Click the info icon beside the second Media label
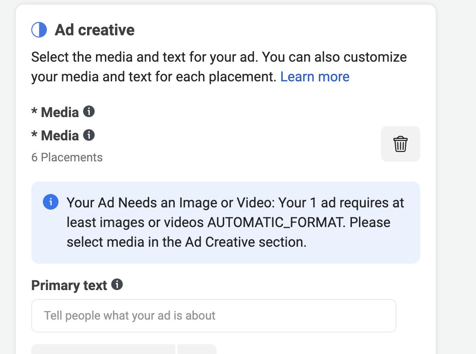476x354 pixels. point(89,135)
